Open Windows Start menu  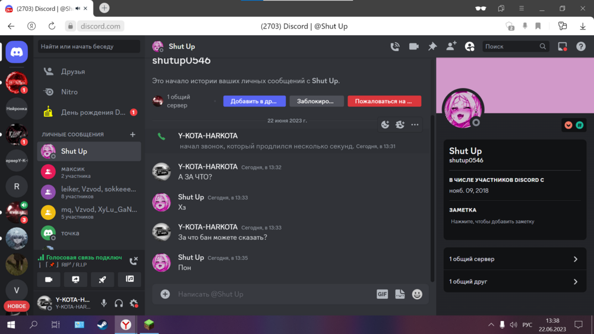click(x=11, y=325)
